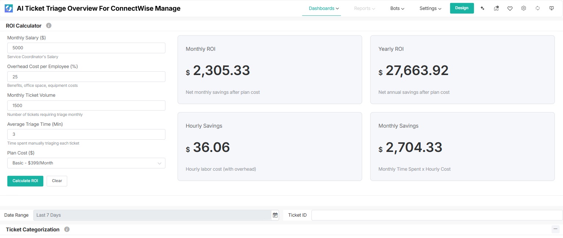Open the Ticket Categorization ellipsis menu
563x238 pixels.
pos(555,228)
